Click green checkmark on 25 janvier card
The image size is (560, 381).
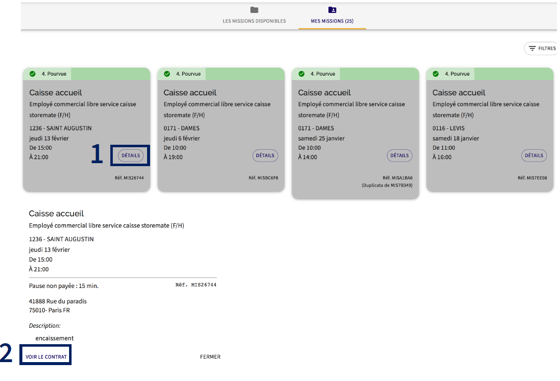click(x=302, y=74)
